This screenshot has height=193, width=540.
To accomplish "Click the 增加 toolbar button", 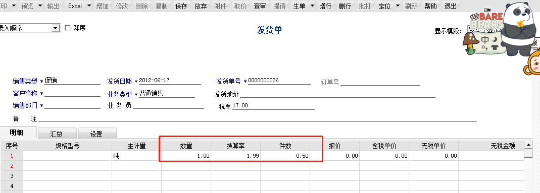I will click(102, 6).
